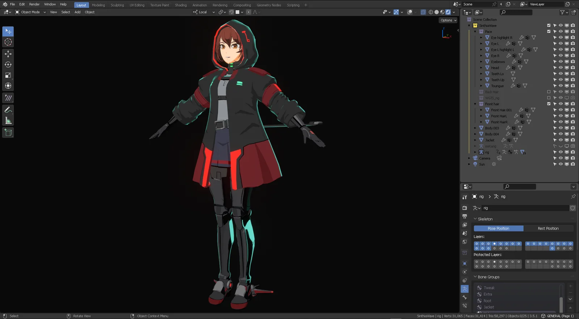Screen dimensions: 579x319
Task: Activate the 3D Cursor tool
Action: point(8,42)
